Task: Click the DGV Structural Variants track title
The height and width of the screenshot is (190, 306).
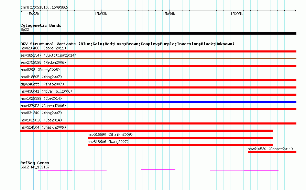Action: pyautogui.click(x=128, y=44)
